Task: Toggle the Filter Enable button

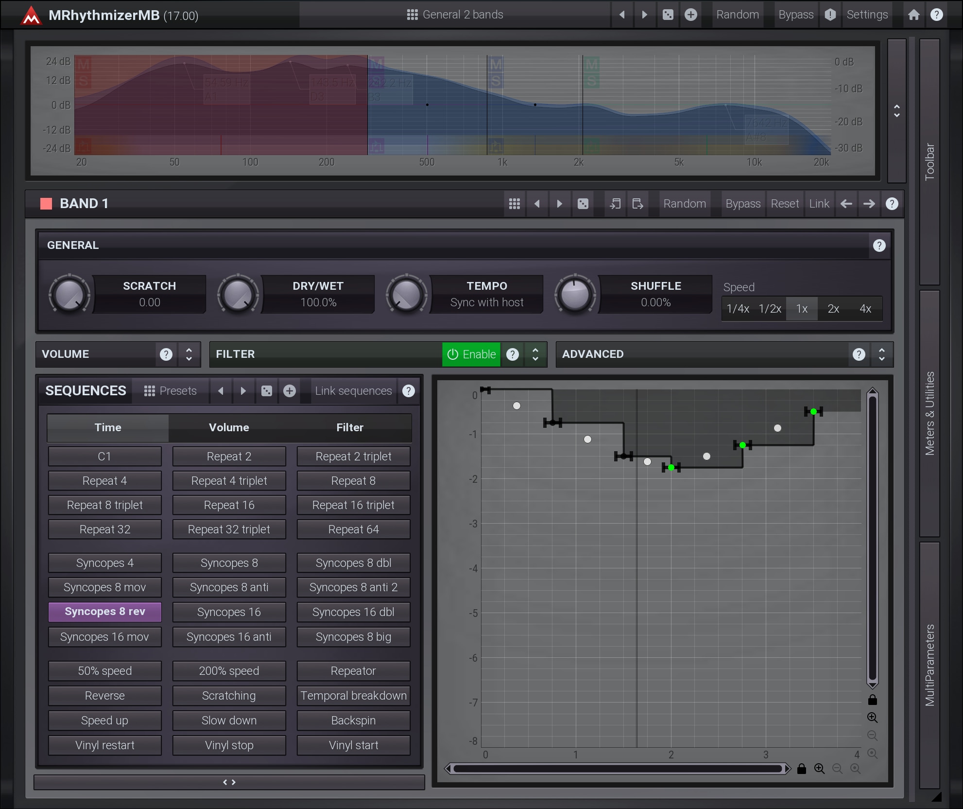Action: pyautogui.click(x=471, y=354)
